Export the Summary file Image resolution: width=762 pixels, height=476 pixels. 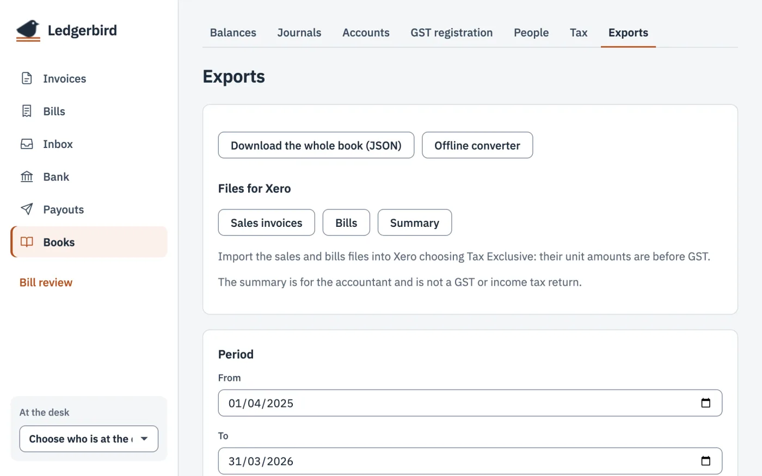[415, 222]
